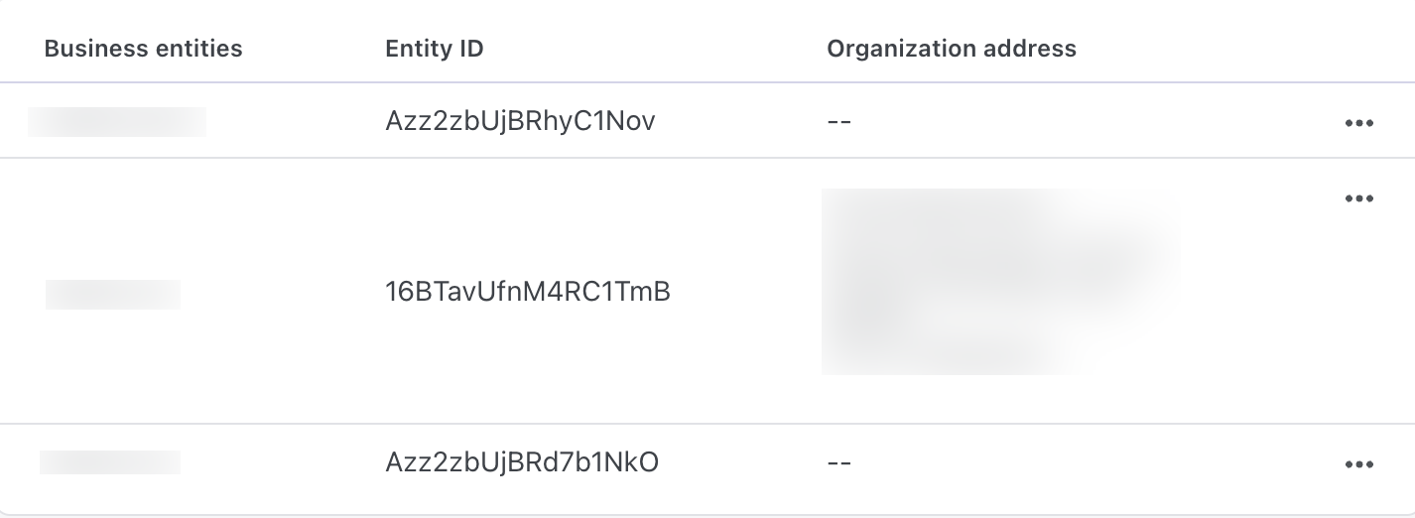
Task: Click the blurred business name beside Azz2zbUjBRd7b1NkO
Action: point(110,462)
